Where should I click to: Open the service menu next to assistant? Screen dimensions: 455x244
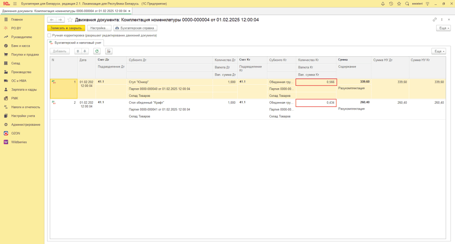[x=428, y=4]
